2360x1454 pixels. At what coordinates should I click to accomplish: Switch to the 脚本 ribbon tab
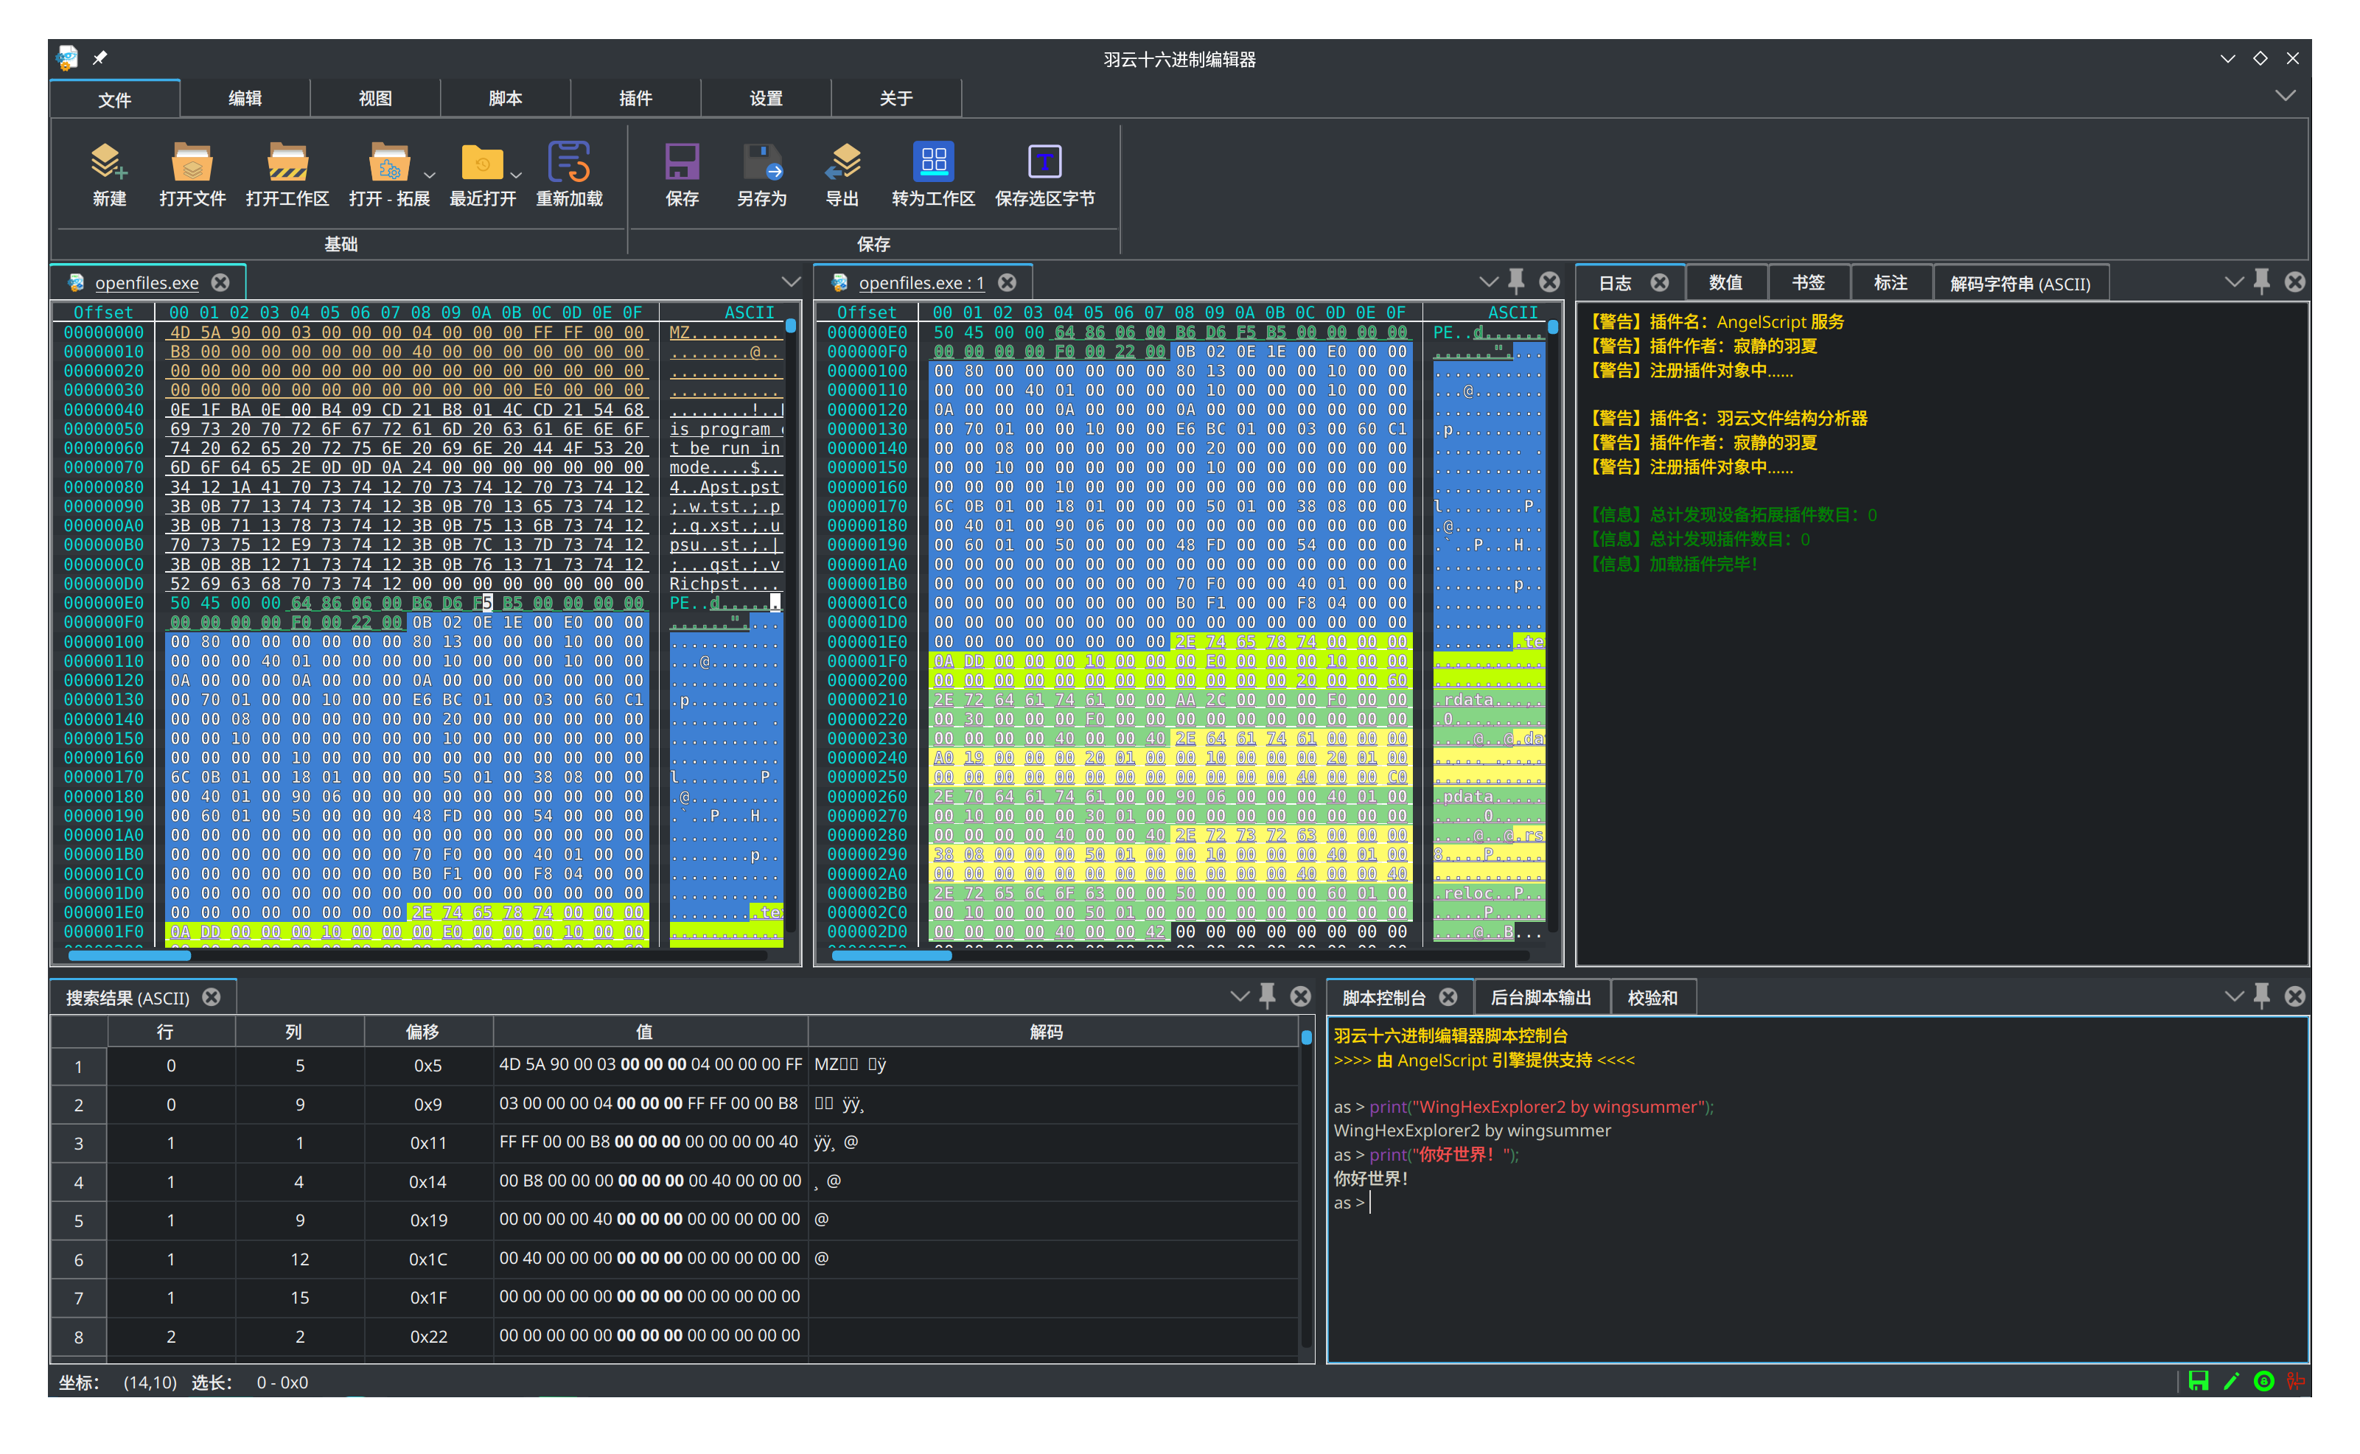tap(505, 98)
